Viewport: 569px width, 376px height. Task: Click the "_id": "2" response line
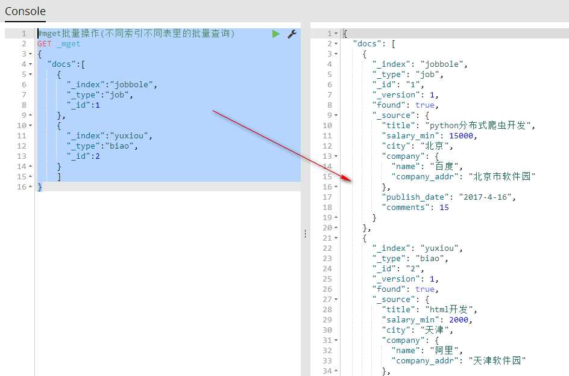pyautogui.click(x=398, y=269)
